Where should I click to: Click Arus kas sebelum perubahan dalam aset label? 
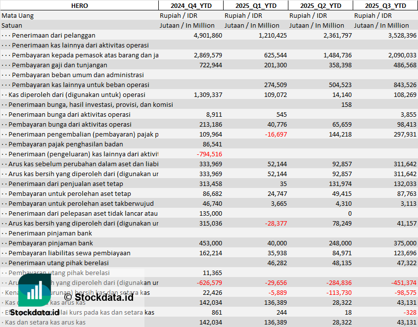(x=84, y=164)
